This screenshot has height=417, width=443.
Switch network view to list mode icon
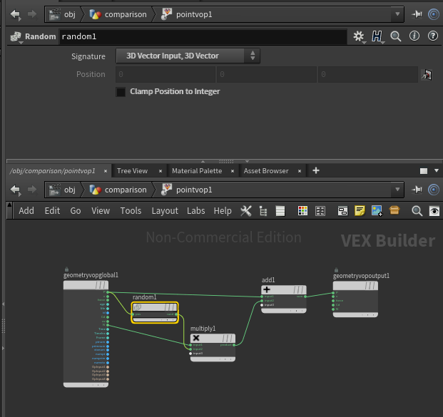[280, 211]
